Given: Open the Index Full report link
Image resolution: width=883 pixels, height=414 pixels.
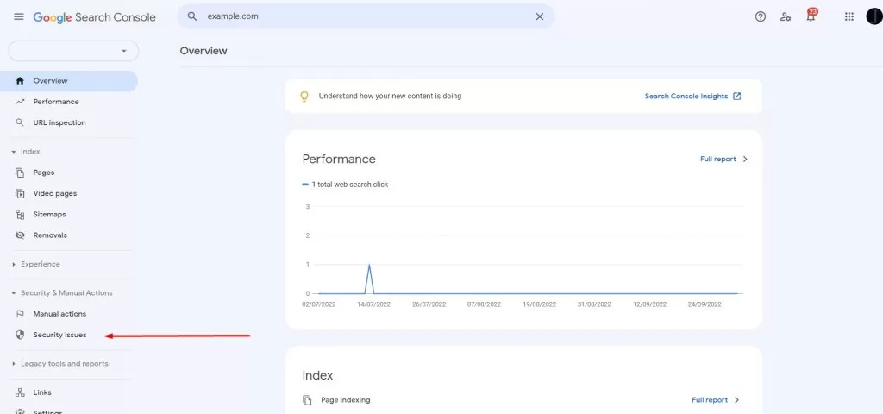Looking at the screenshot, I should [716, 400].
